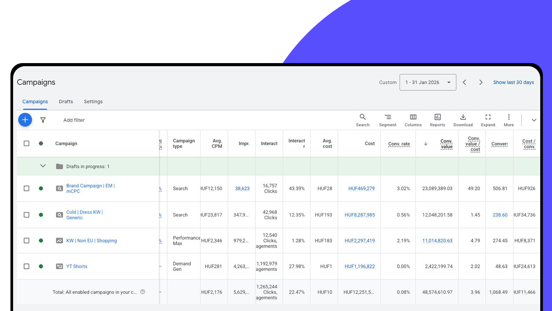Open the date range dropdown
The width and height of the screenshot is (552, 311).
point(427,82)
